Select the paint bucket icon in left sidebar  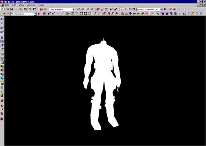pos(2,109)
